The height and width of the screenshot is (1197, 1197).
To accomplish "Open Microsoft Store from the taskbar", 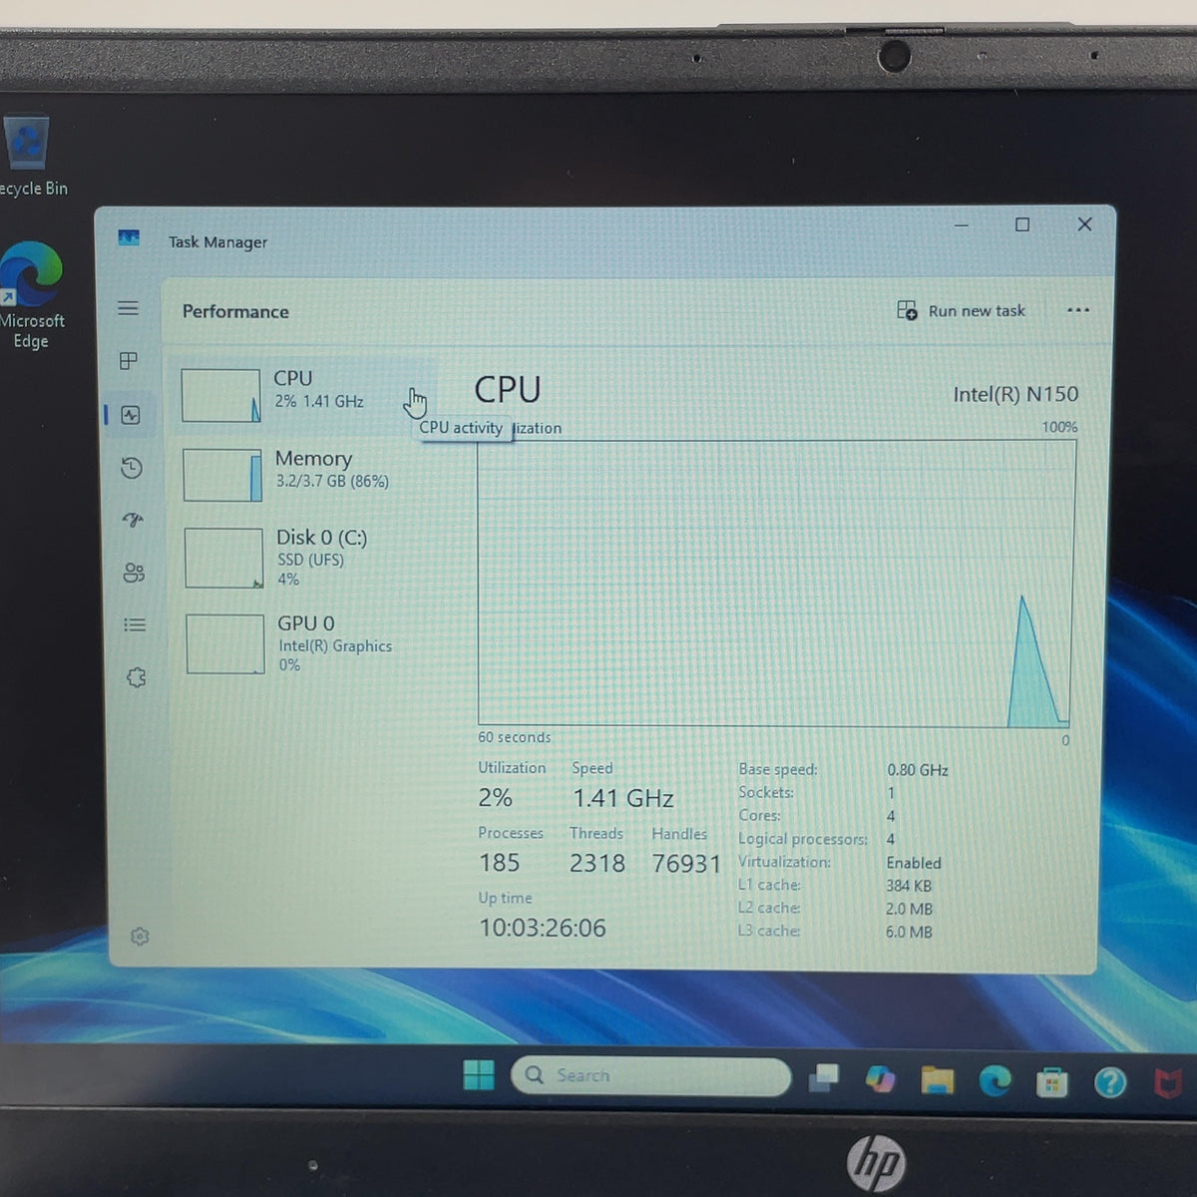I will [x=1051, y=1081].
